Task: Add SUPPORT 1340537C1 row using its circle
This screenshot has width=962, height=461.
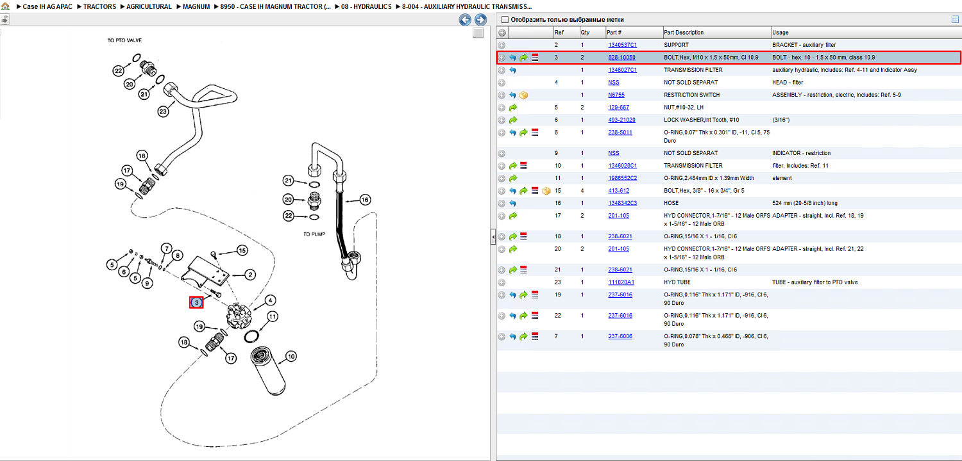Action: click(502, 45)
